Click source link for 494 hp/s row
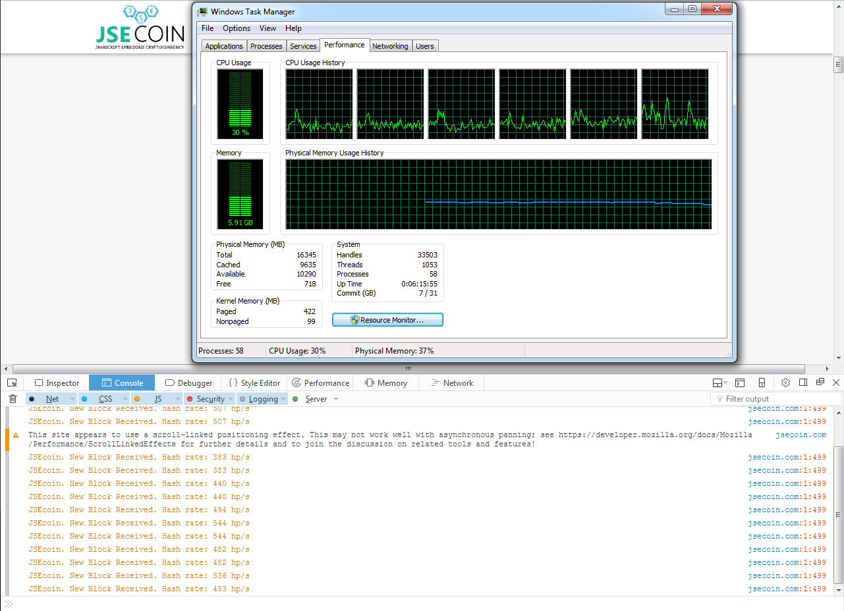This screenshot has width=844, height=611. coord(787,510)
